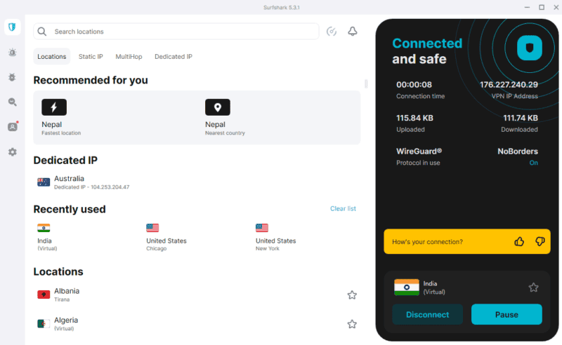The image size is (562, 345).
Task: Select Nepal Fastest location text
Action: [61, 128]
